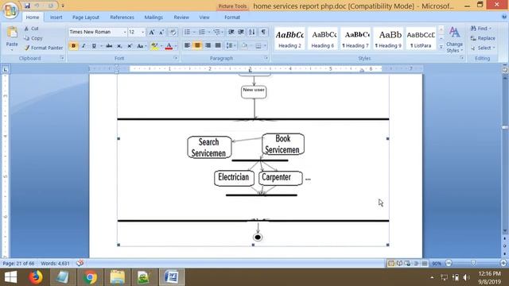The width and height of the screenshot is (509, 286).
Task: Open Firefox from taskbar
Action: point(35,277)
